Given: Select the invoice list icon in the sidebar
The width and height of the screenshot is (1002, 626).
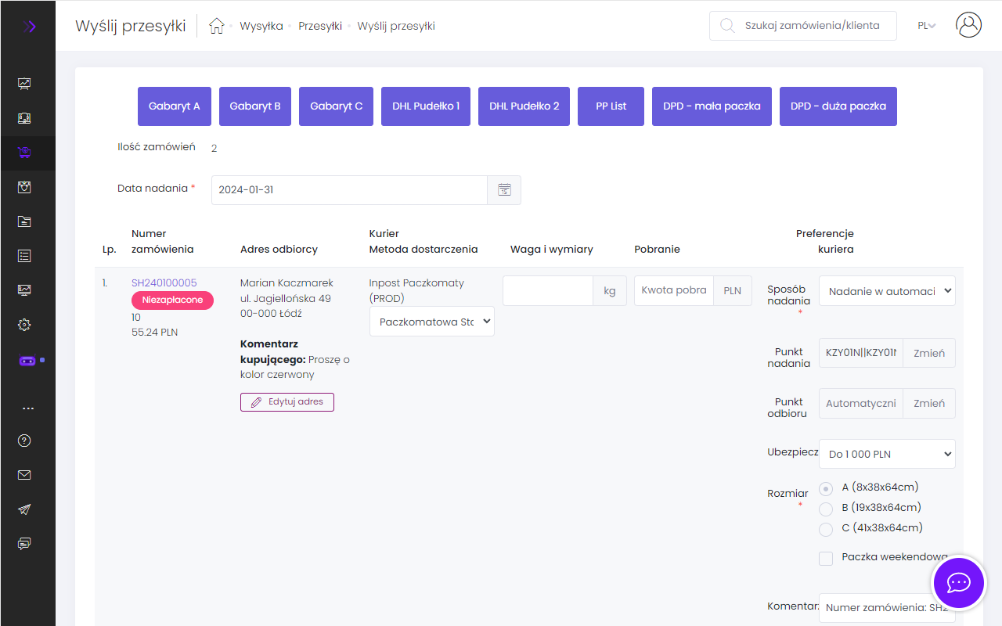Looking at the screenshot, I should 24,255.
